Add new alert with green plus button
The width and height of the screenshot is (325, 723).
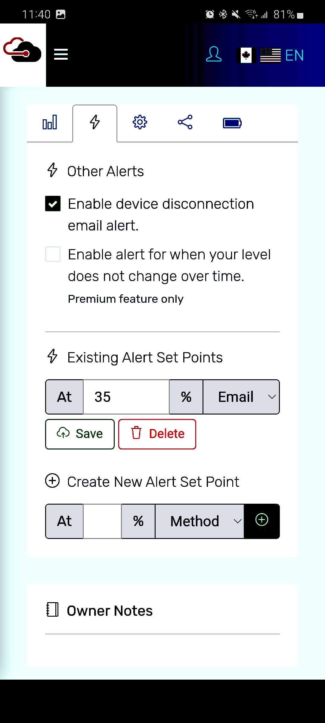[x=262, y=521]
